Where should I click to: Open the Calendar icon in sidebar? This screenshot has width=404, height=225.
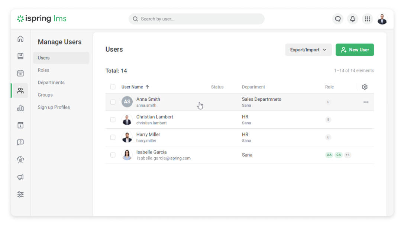coord(20,73)
